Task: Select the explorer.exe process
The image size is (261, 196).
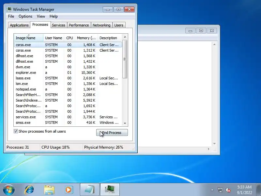Action: click(68, 73)
